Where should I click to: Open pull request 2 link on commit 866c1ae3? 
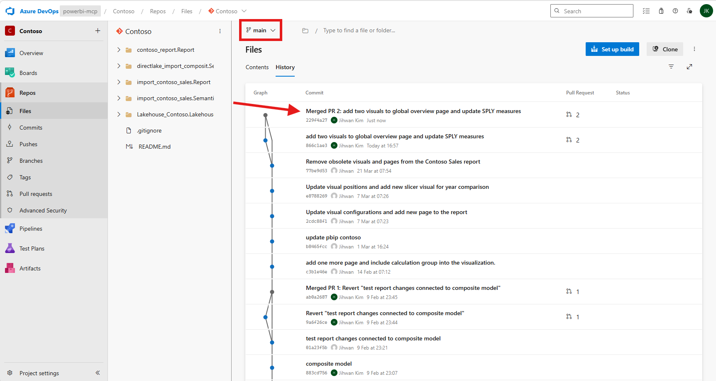coord(573,140)
